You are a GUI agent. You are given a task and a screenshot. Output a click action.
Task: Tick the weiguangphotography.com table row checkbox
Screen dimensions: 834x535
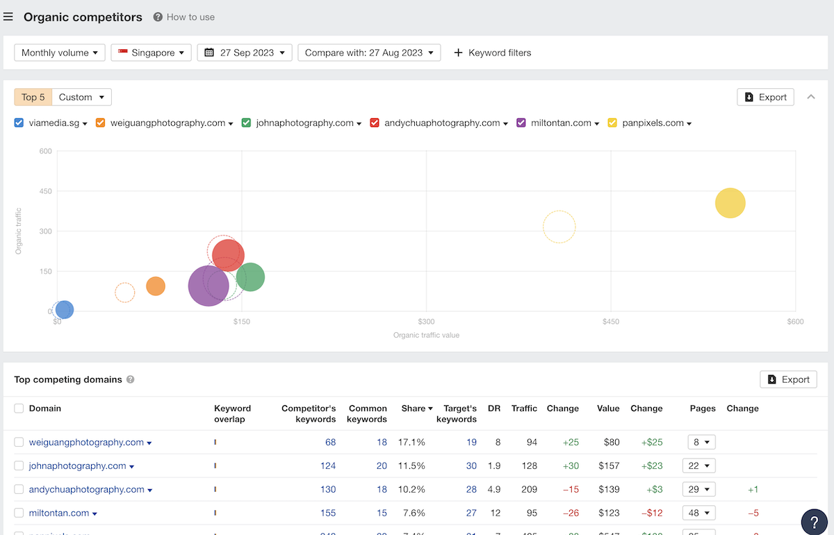(x=19, y=443)
